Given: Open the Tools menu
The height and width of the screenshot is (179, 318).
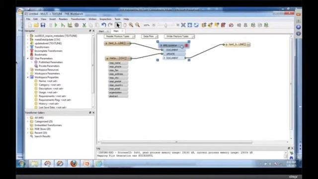Looking at the screenshot, I should click(117, 19).
